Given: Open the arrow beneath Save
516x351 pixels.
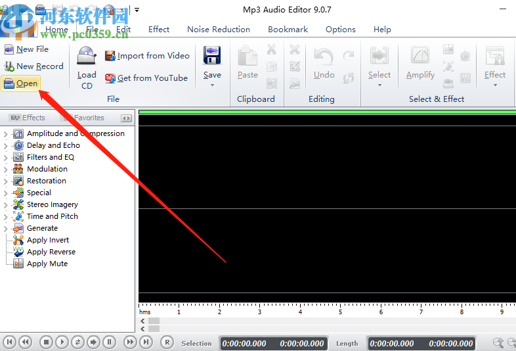Looking at the screenshot, I should click(212, 85).
